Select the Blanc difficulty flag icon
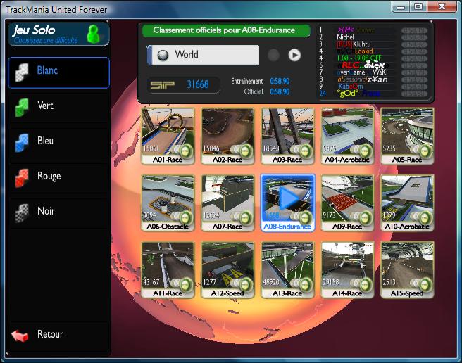The image size is (462, 363). (23, 72)
